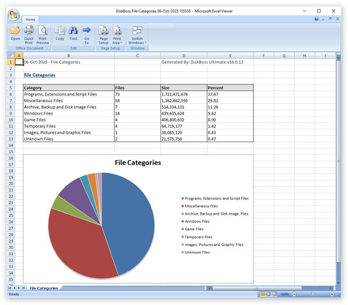
Task: Click the 'File Categories' heading link in row 3
Action: pyautogui.click(x=39, y=75)
